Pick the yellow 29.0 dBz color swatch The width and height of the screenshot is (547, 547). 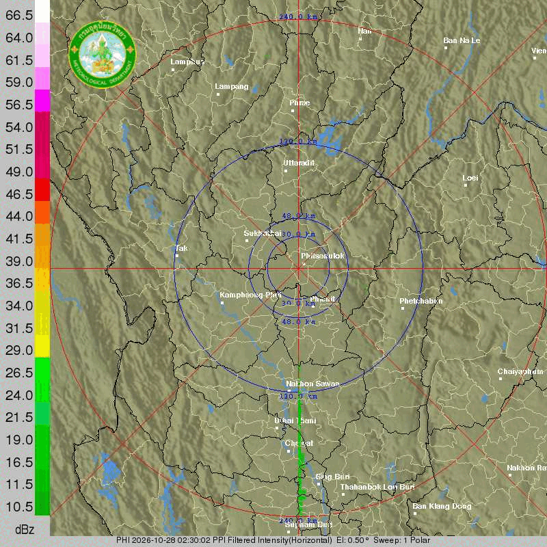[x=42, y=346]
